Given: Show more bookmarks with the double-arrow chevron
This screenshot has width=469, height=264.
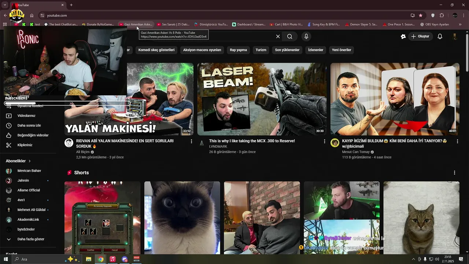Looking at the screenshot, I should pyautogui.click(x=460, y=25).
